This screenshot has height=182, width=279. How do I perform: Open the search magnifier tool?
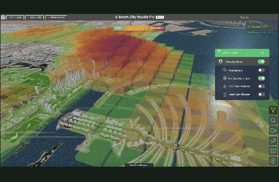pos(273,121)
